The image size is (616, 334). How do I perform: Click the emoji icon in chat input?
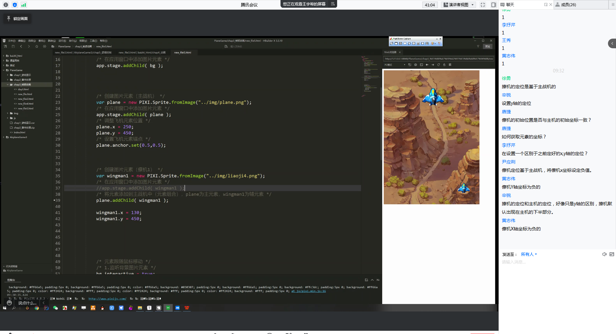[9, 303]
